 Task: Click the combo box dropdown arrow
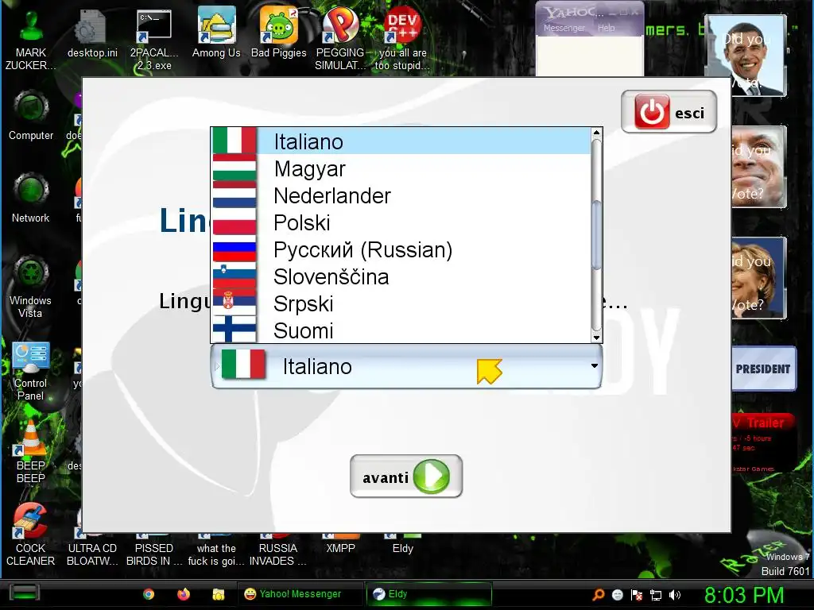pyautogui.click(x=595, y=365)
